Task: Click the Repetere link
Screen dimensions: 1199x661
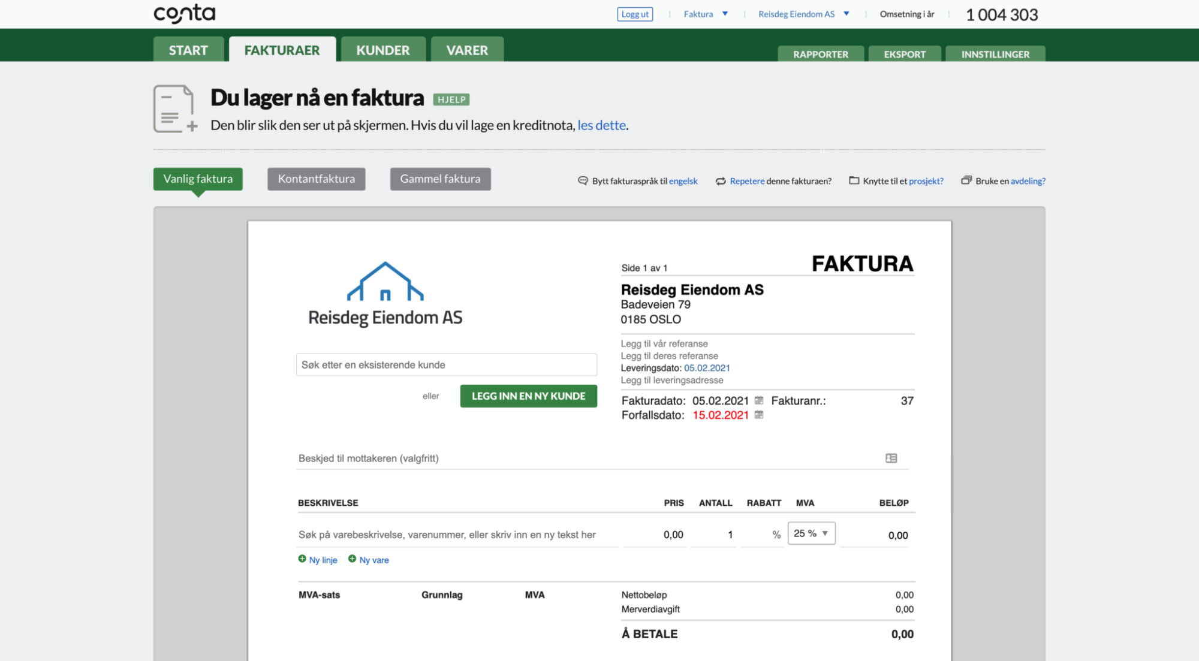Action: (747, 181)
